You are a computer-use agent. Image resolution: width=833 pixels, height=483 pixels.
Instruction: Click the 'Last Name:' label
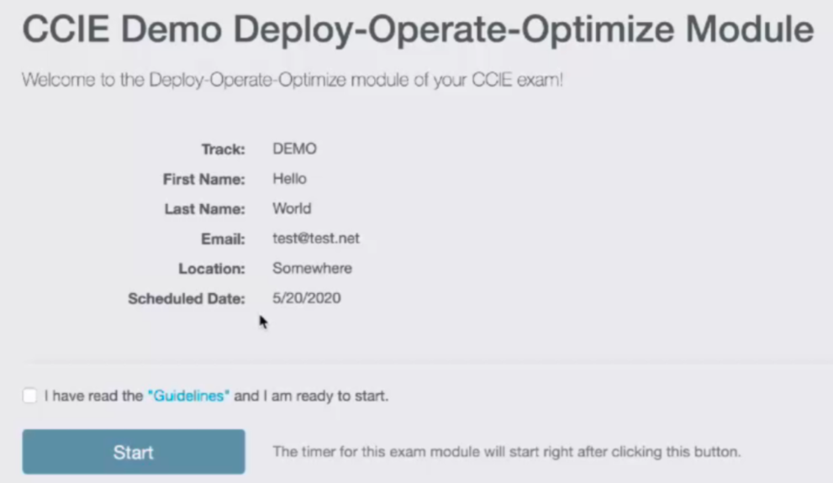[x=204, y=209]
